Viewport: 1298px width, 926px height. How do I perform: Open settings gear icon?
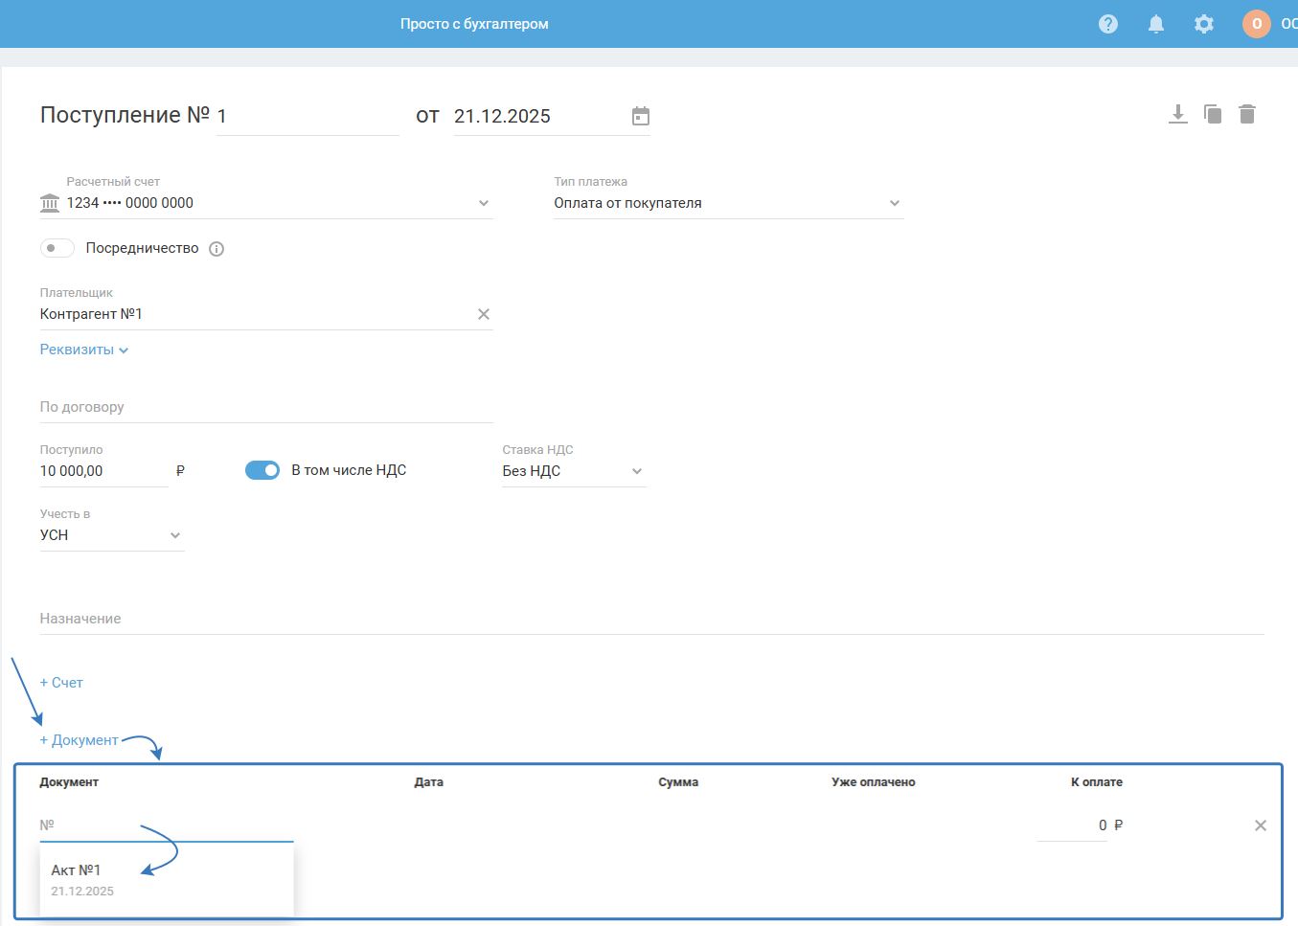click(1204, 24)
